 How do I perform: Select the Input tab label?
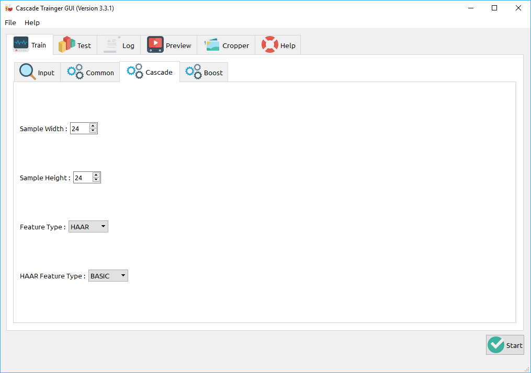tap(46, 73)
